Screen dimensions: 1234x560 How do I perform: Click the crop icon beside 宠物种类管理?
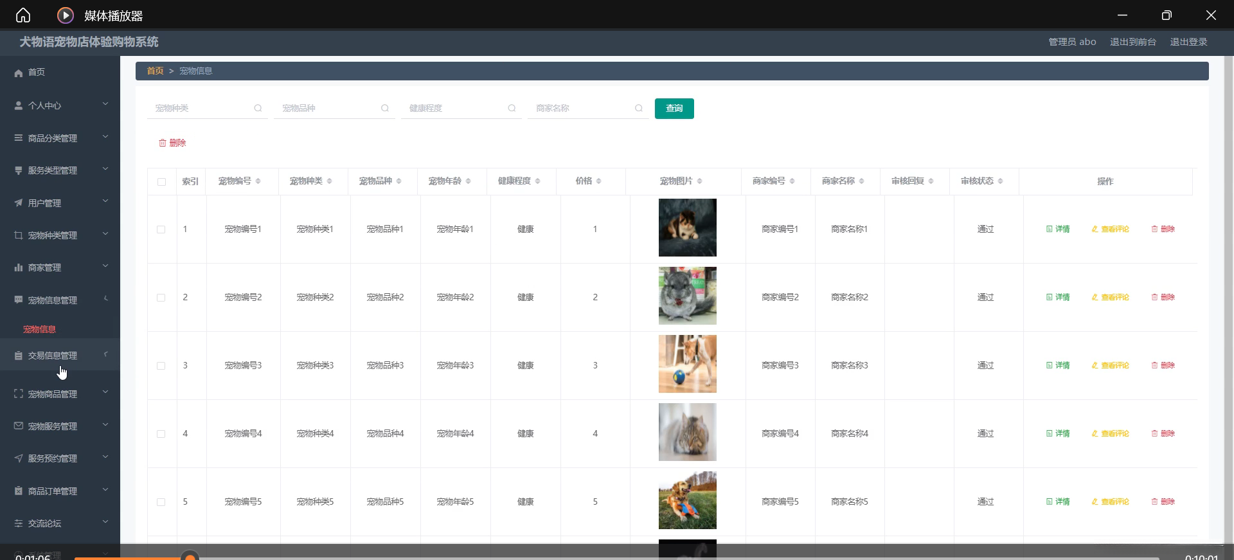pos(19,235)
